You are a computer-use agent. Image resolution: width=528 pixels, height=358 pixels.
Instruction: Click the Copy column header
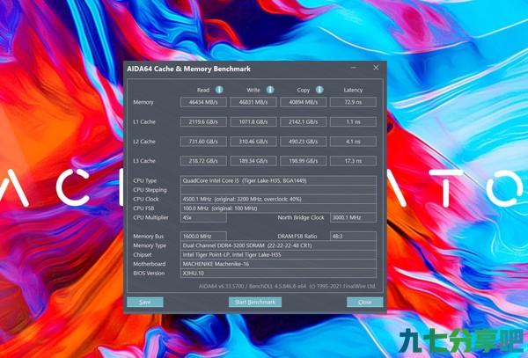click(303, 90)
